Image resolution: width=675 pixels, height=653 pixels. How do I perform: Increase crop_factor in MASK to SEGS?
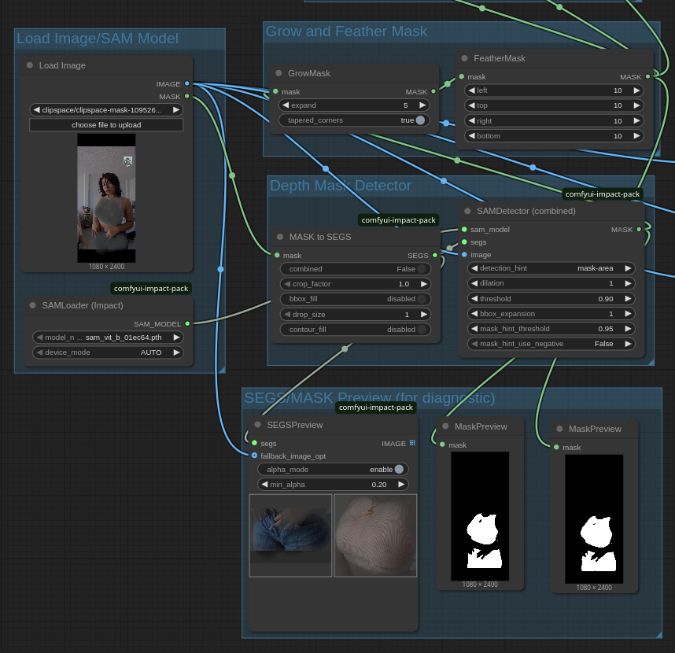423,284
